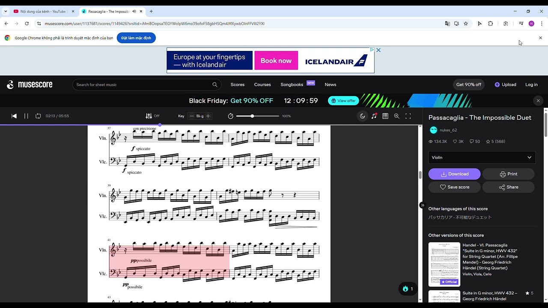The image size is (548, 308).
Task: Click the 50 comments icon
Action: (472, 142)
